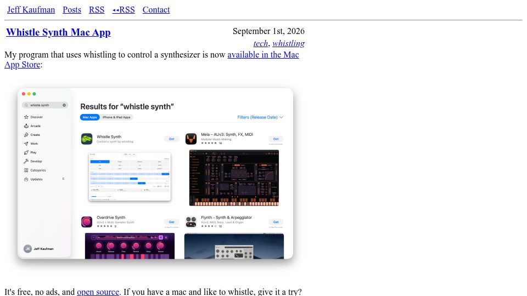Click the Whistle Synth app name text
This screenshot has height=296, width=527.
[x=109, y=136]
